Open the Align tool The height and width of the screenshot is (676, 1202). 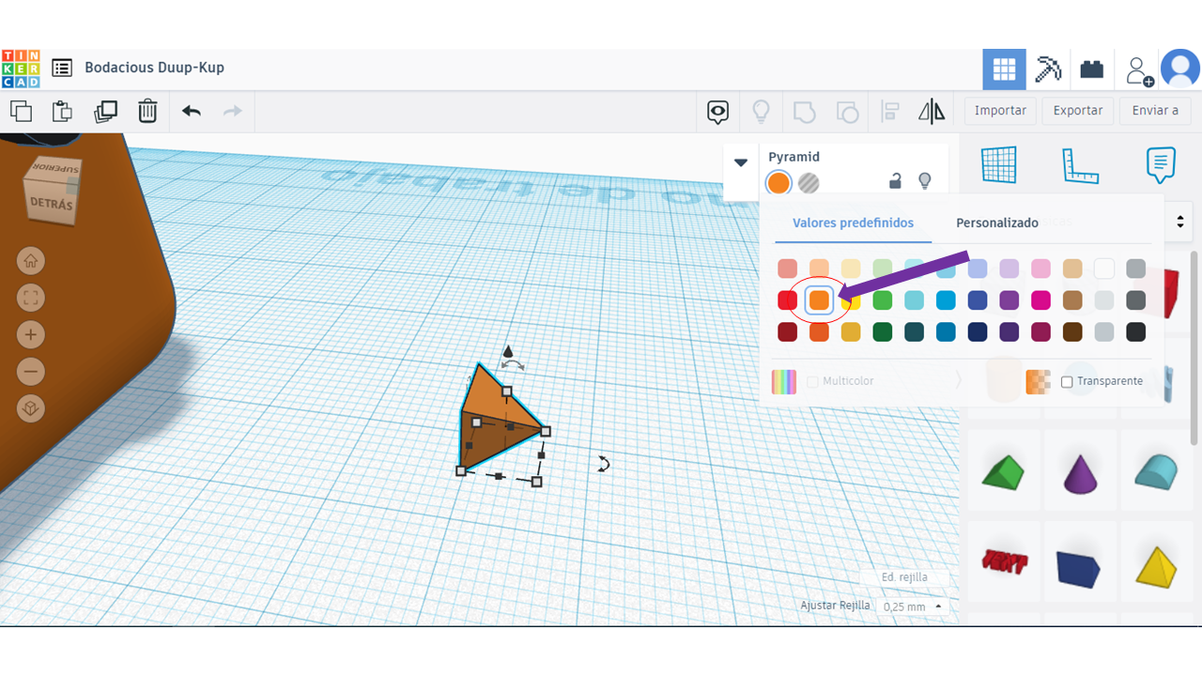coord(890,112)
